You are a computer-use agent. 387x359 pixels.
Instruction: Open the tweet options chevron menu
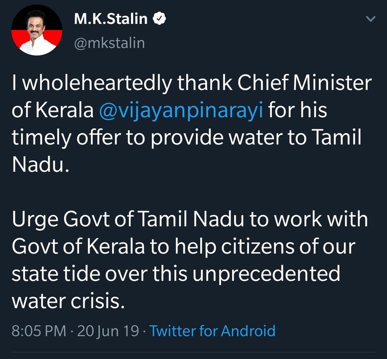pyautogui.click(x=370, y=19)
